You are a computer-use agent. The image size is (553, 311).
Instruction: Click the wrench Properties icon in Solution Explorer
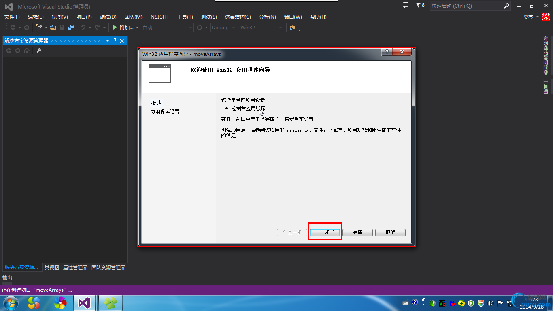[38, 51]
